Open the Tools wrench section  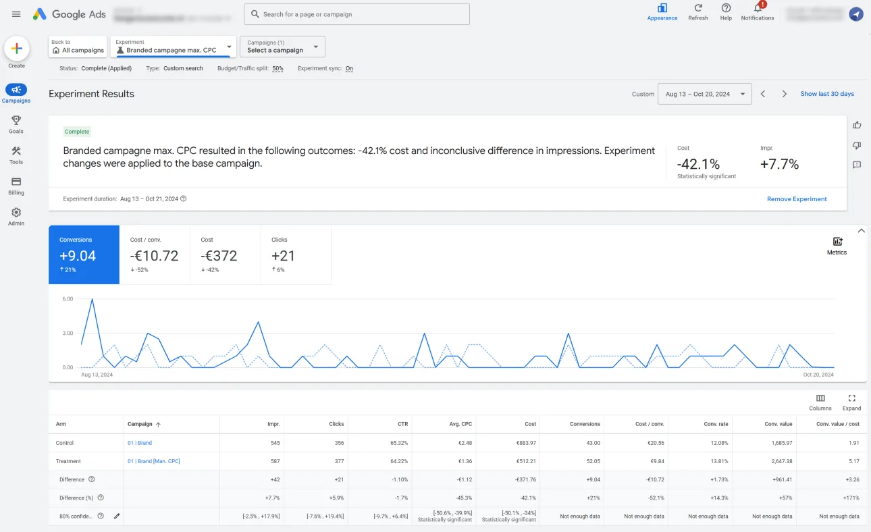pos(16,155)
